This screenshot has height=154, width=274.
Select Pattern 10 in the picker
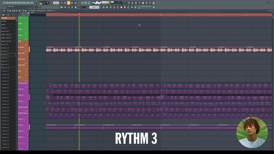(x=8, y=48)
